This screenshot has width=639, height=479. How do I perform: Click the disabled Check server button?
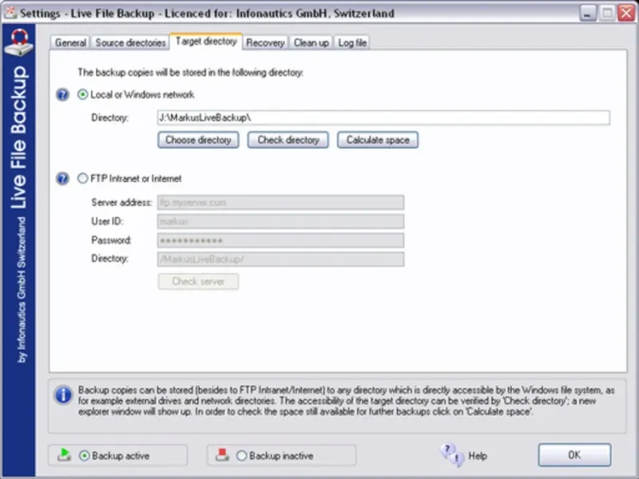[198, 282]
